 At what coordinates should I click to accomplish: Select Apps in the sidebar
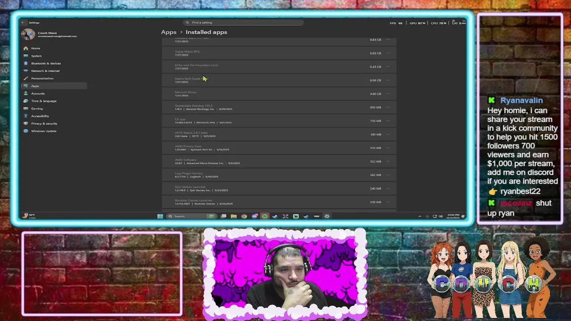(54, 86)
